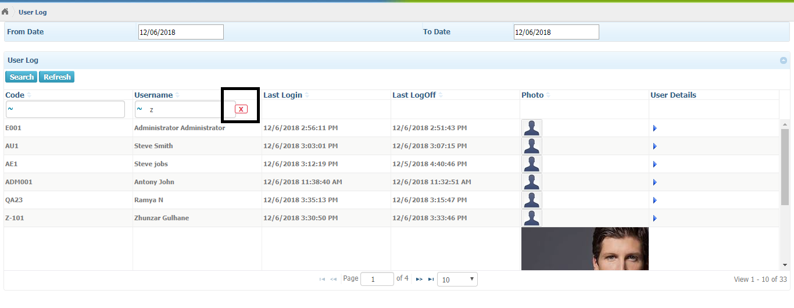Open user details for E001
The image size is (794, 308).
(x=655, y=128)
